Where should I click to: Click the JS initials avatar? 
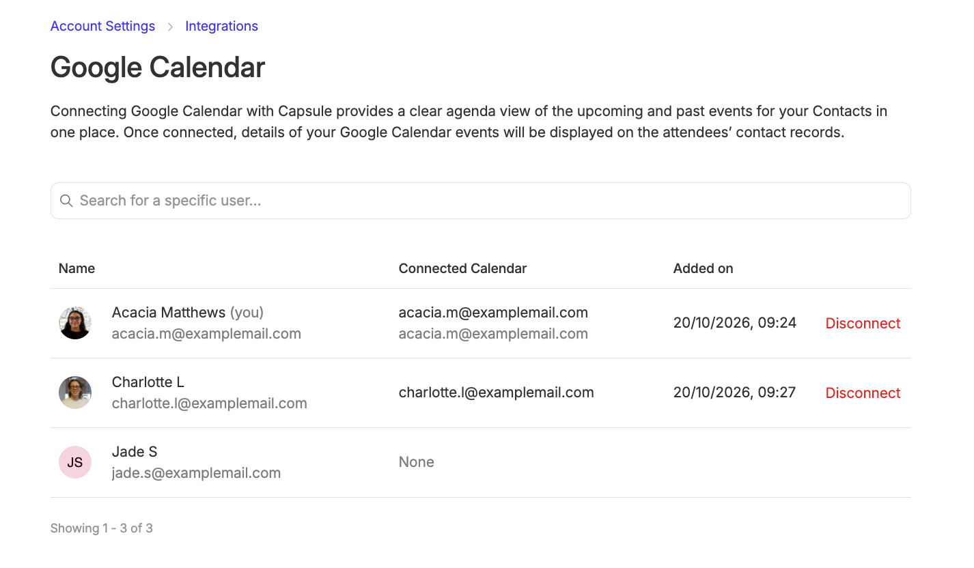click(75, 462)
